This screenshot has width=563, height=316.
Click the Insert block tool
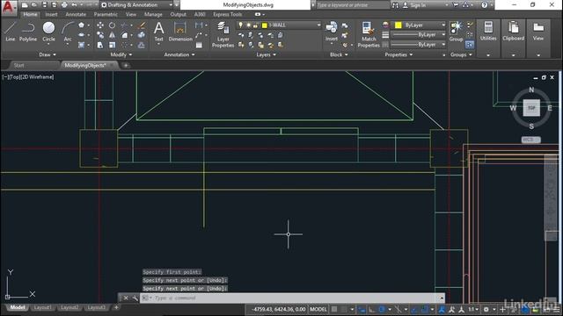331,32
